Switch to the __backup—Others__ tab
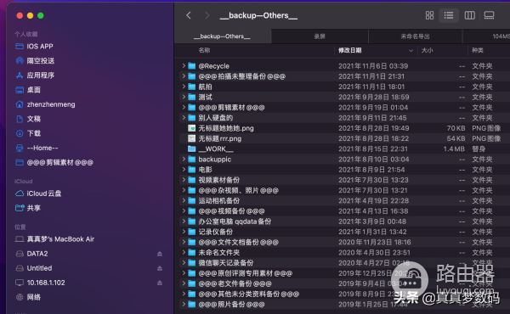This screenshot has height=314, width=510. click(223, 36)
